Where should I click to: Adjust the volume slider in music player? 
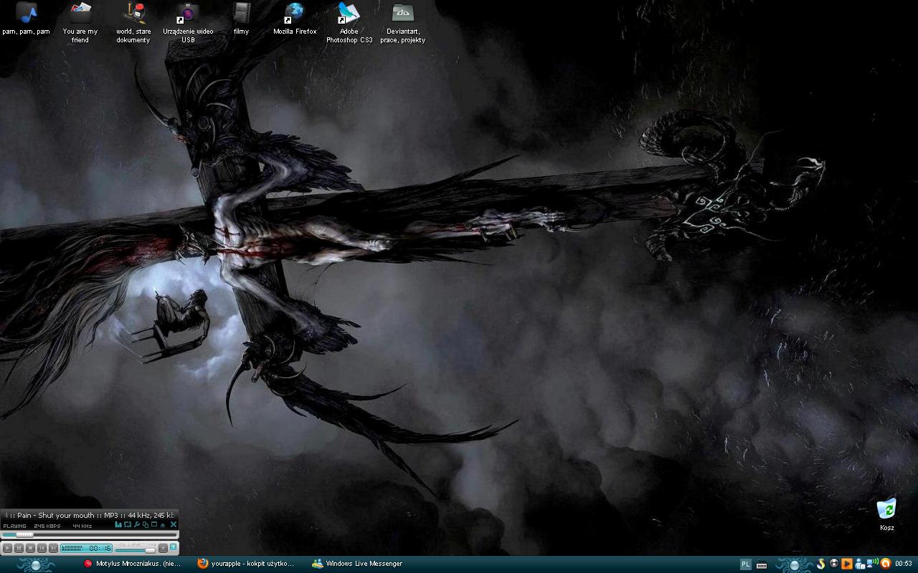[x=136, y=551]
